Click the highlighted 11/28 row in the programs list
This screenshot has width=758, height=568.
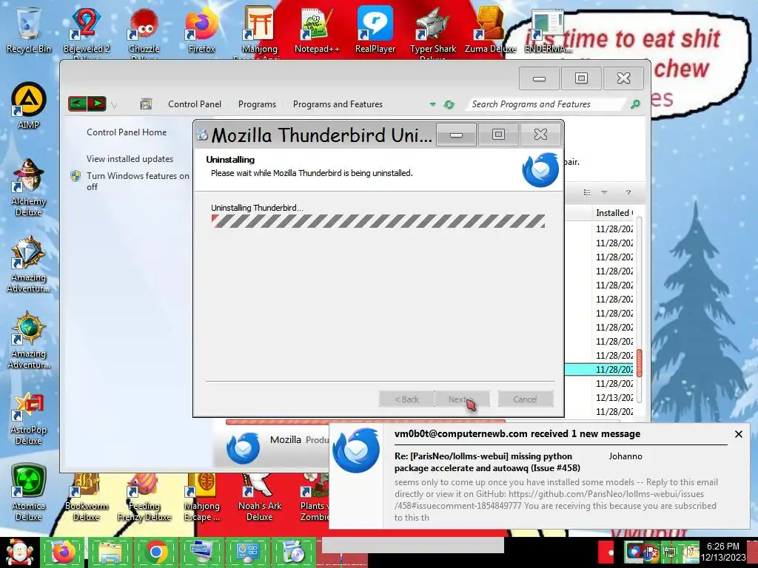coord(600,370)
